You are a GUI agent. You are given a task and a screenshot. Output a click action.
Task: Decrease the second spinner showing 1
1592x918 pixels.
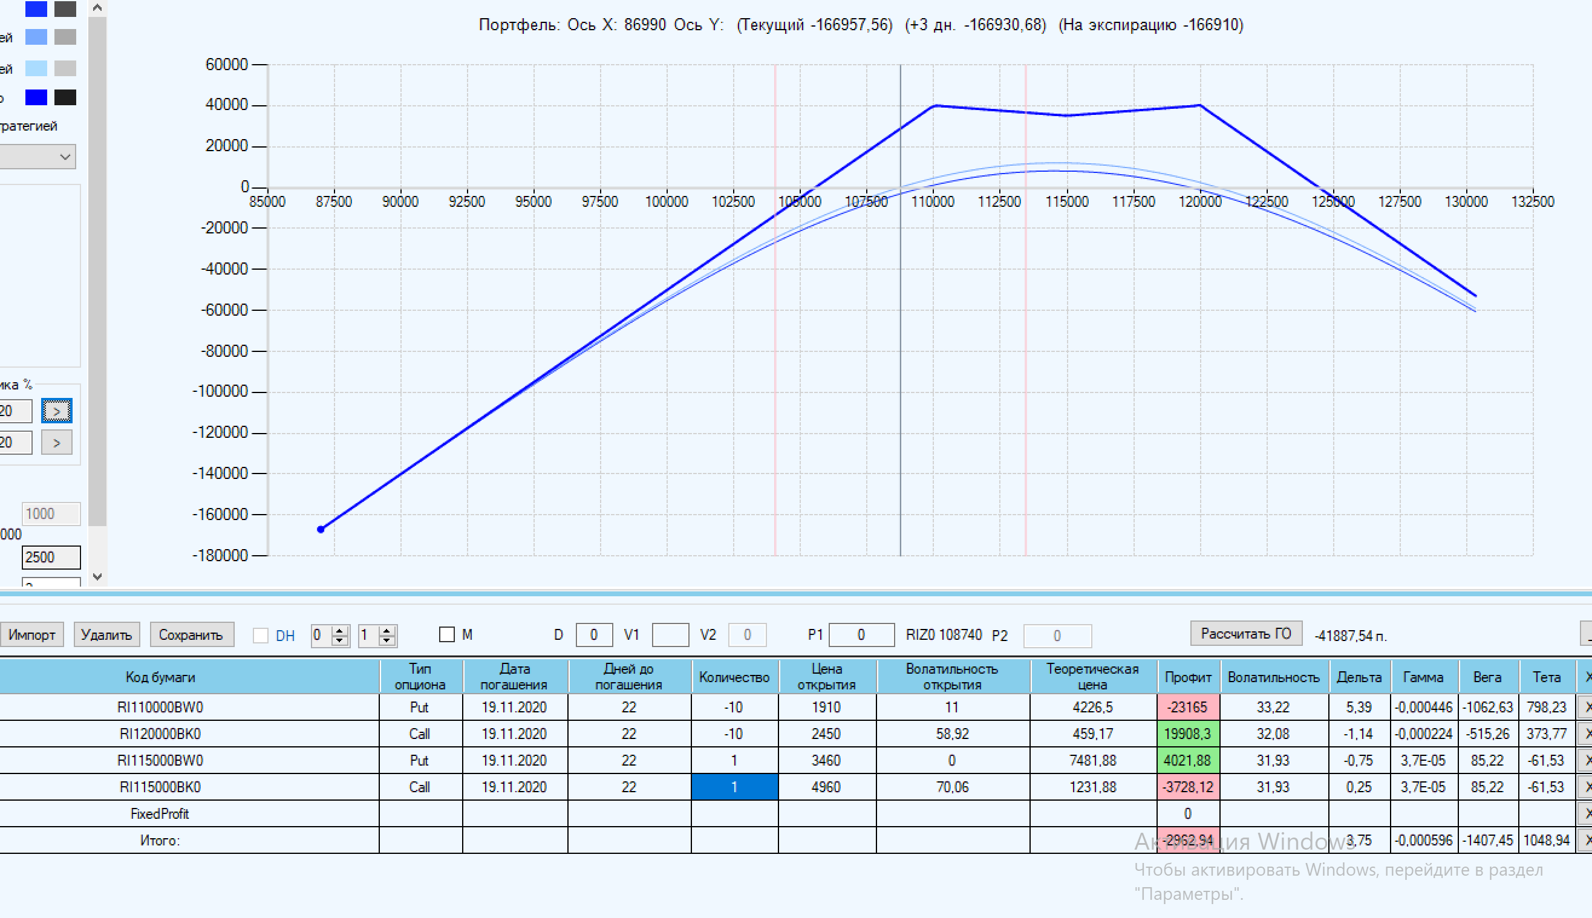click(387, 640)
